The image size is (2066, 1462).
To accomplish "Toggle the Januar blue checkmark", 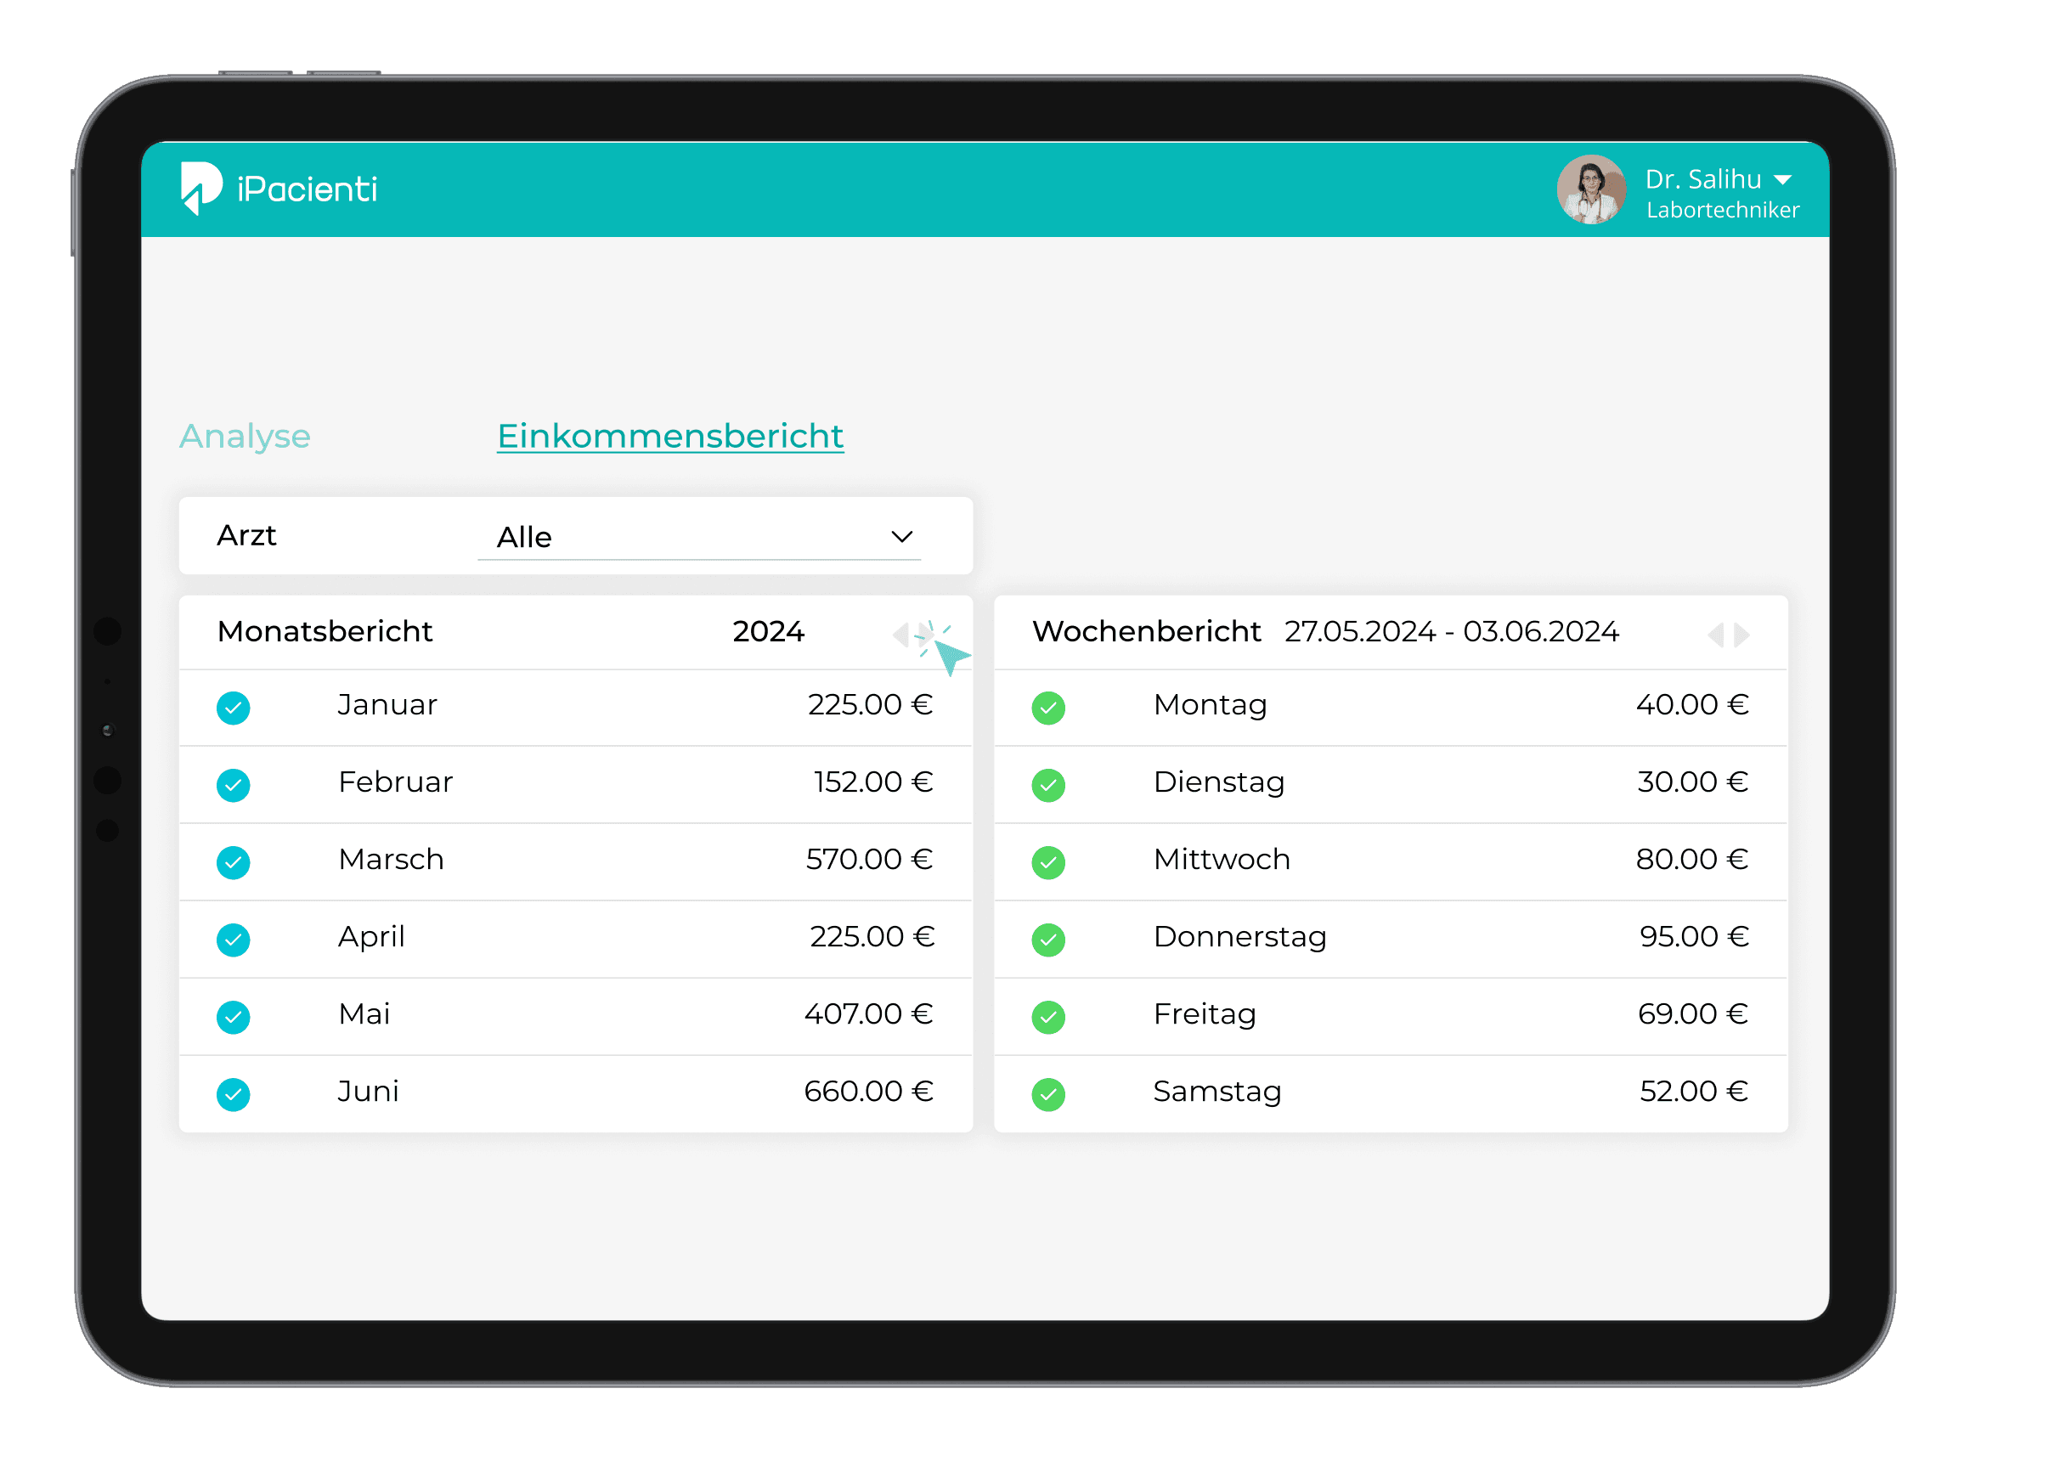I will coord(233,708).
